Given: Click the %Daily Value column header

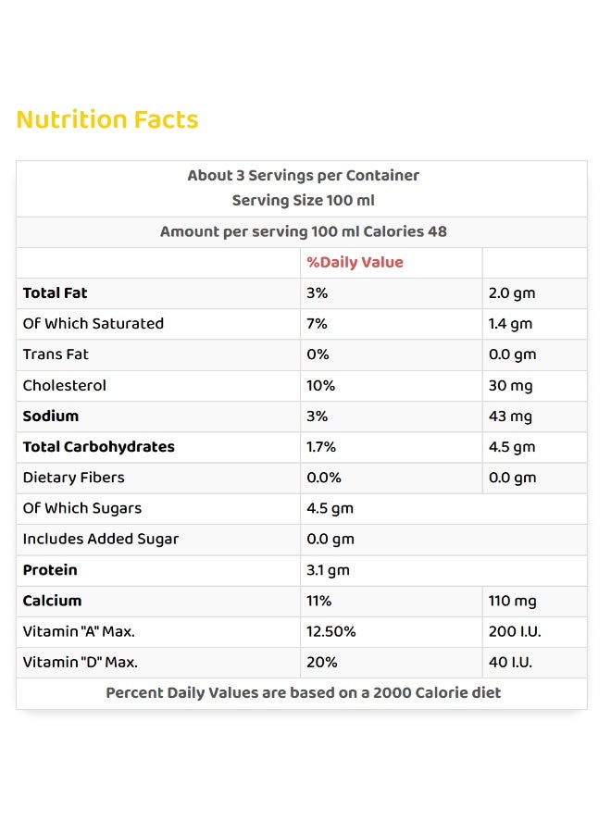Looking at the screenshot, I should (x=355, y=263).
